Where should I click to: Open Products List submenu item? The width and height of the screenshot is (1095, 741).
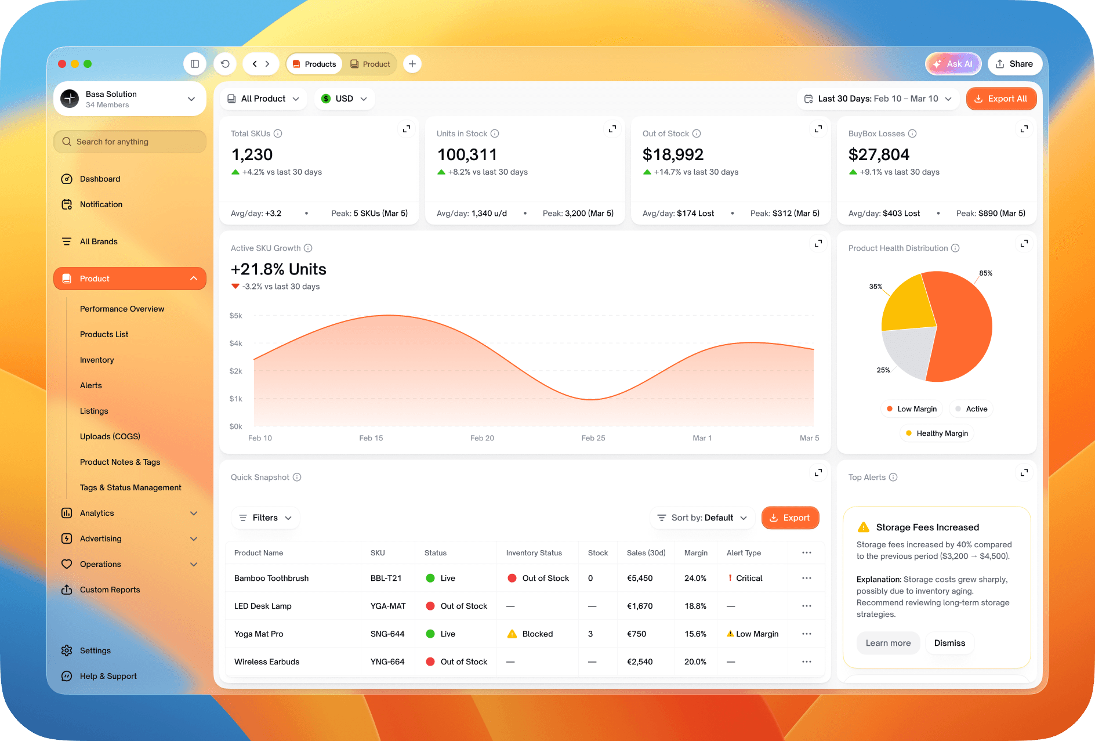point(104,334)
